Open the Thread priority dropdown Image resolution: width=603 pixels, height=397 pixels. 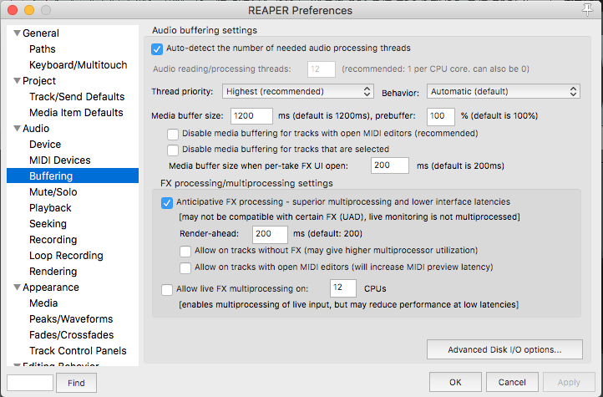[298, 92]
